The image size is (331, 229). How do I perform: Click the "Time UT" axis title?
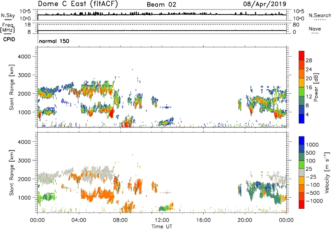coord(162,227)
